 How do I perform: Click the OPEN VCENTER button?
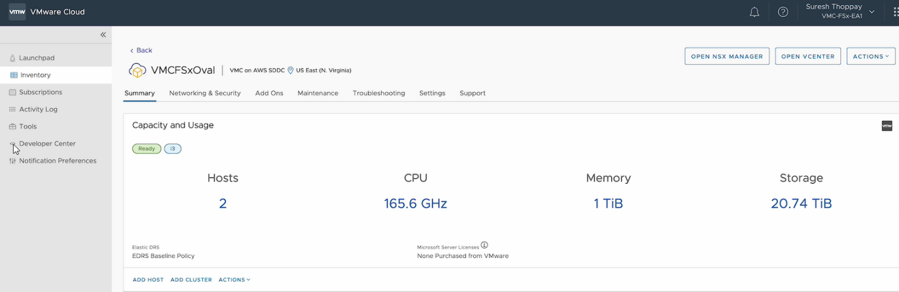click(808, 56)
